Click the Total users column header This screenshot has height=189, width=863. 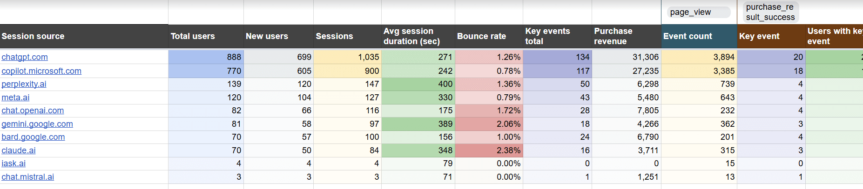pyautogui.click(x=206, y=36)
